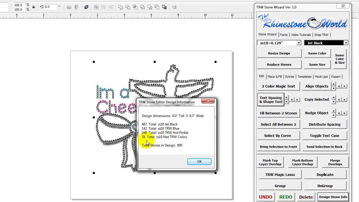Click the Rhinestone World logo banner

303,21
